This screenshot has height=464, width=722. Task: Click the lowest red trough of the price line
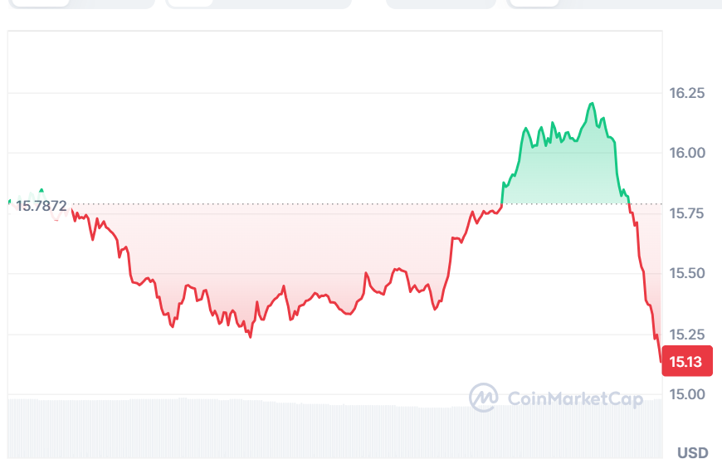tap(250, 336)
